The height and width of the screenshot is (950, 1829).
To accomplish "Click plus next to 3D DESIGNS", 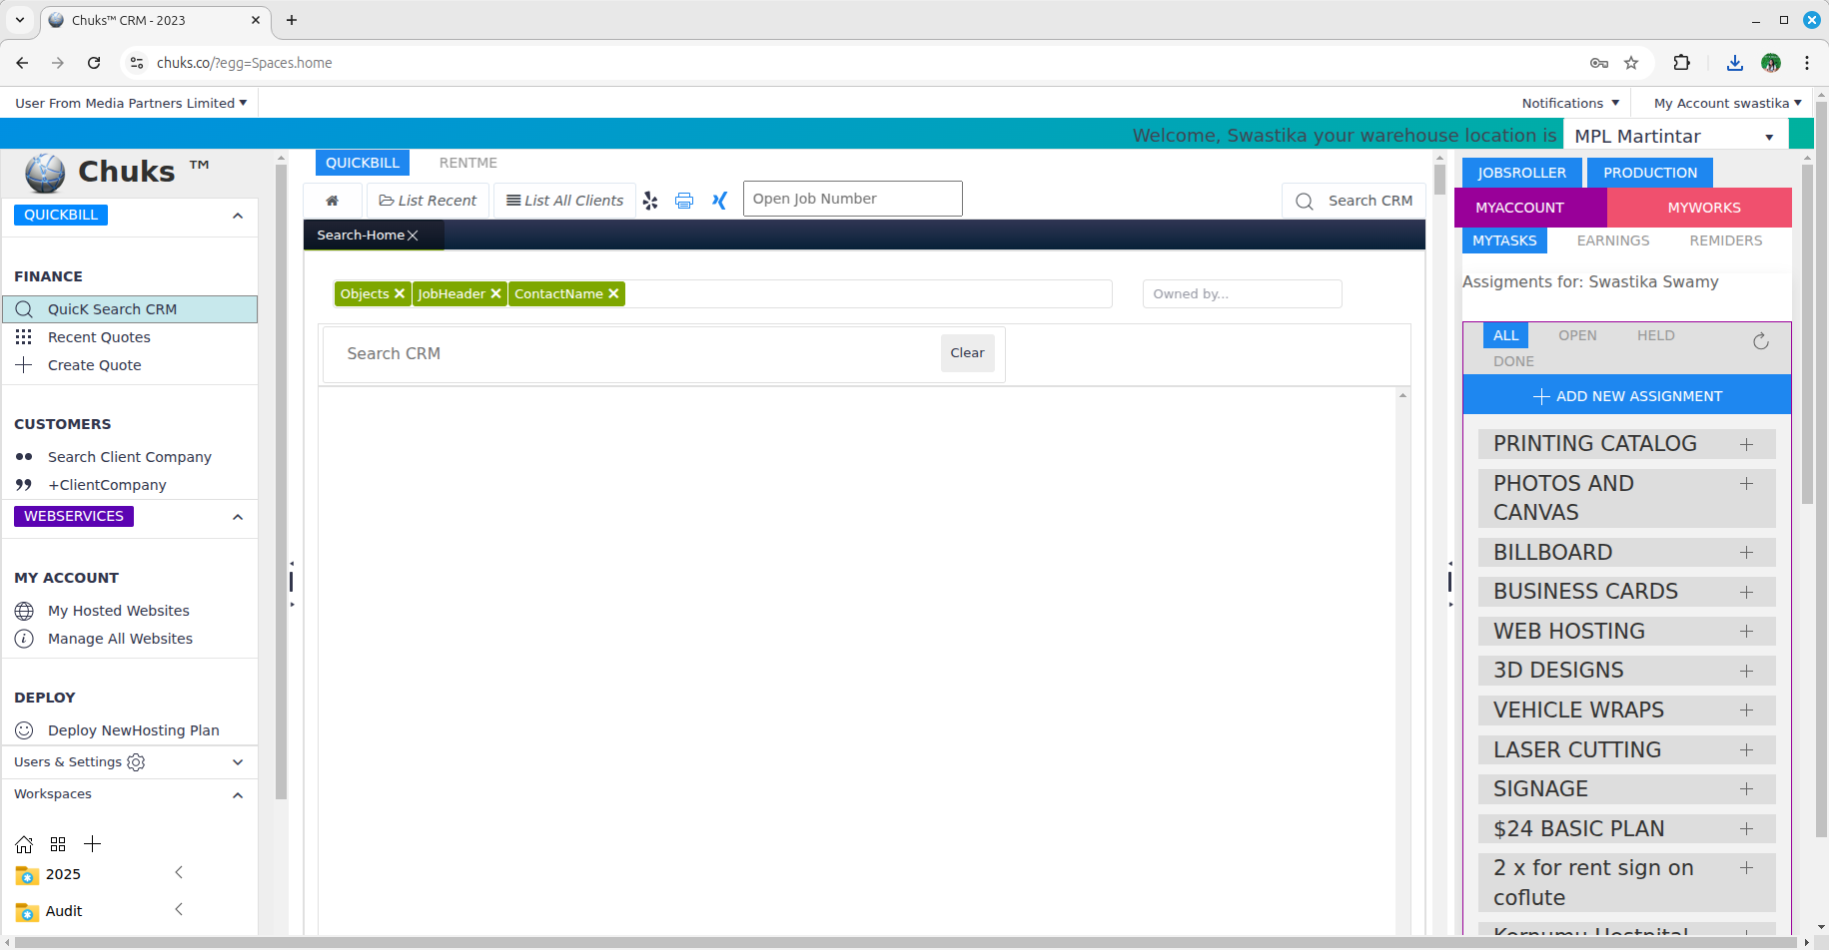I will (1746, 671).
